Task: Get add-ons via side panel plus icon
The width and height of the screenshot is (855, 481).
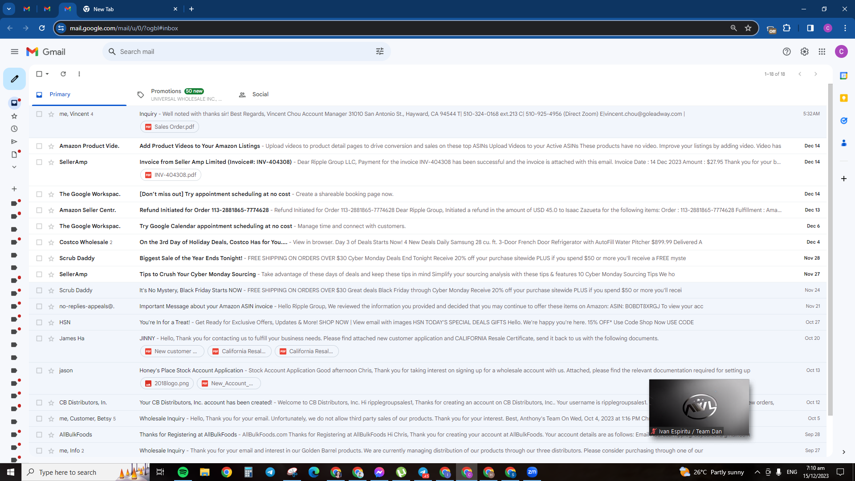Action: click(843, 179)
